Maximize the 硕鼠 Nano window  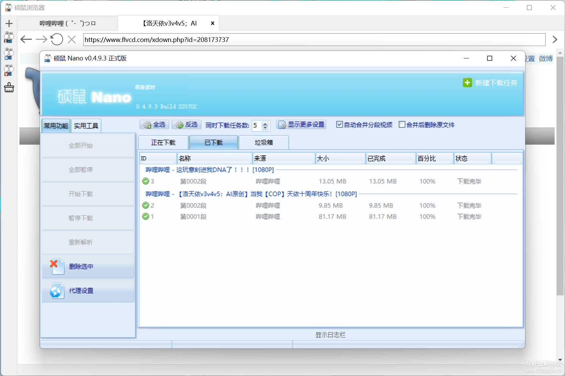[490, 58]
